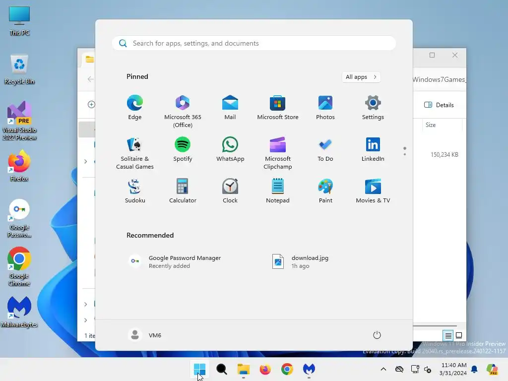Open clock and date 11:40 AM
The image size is (508, 381).
(x=453, y=369)
